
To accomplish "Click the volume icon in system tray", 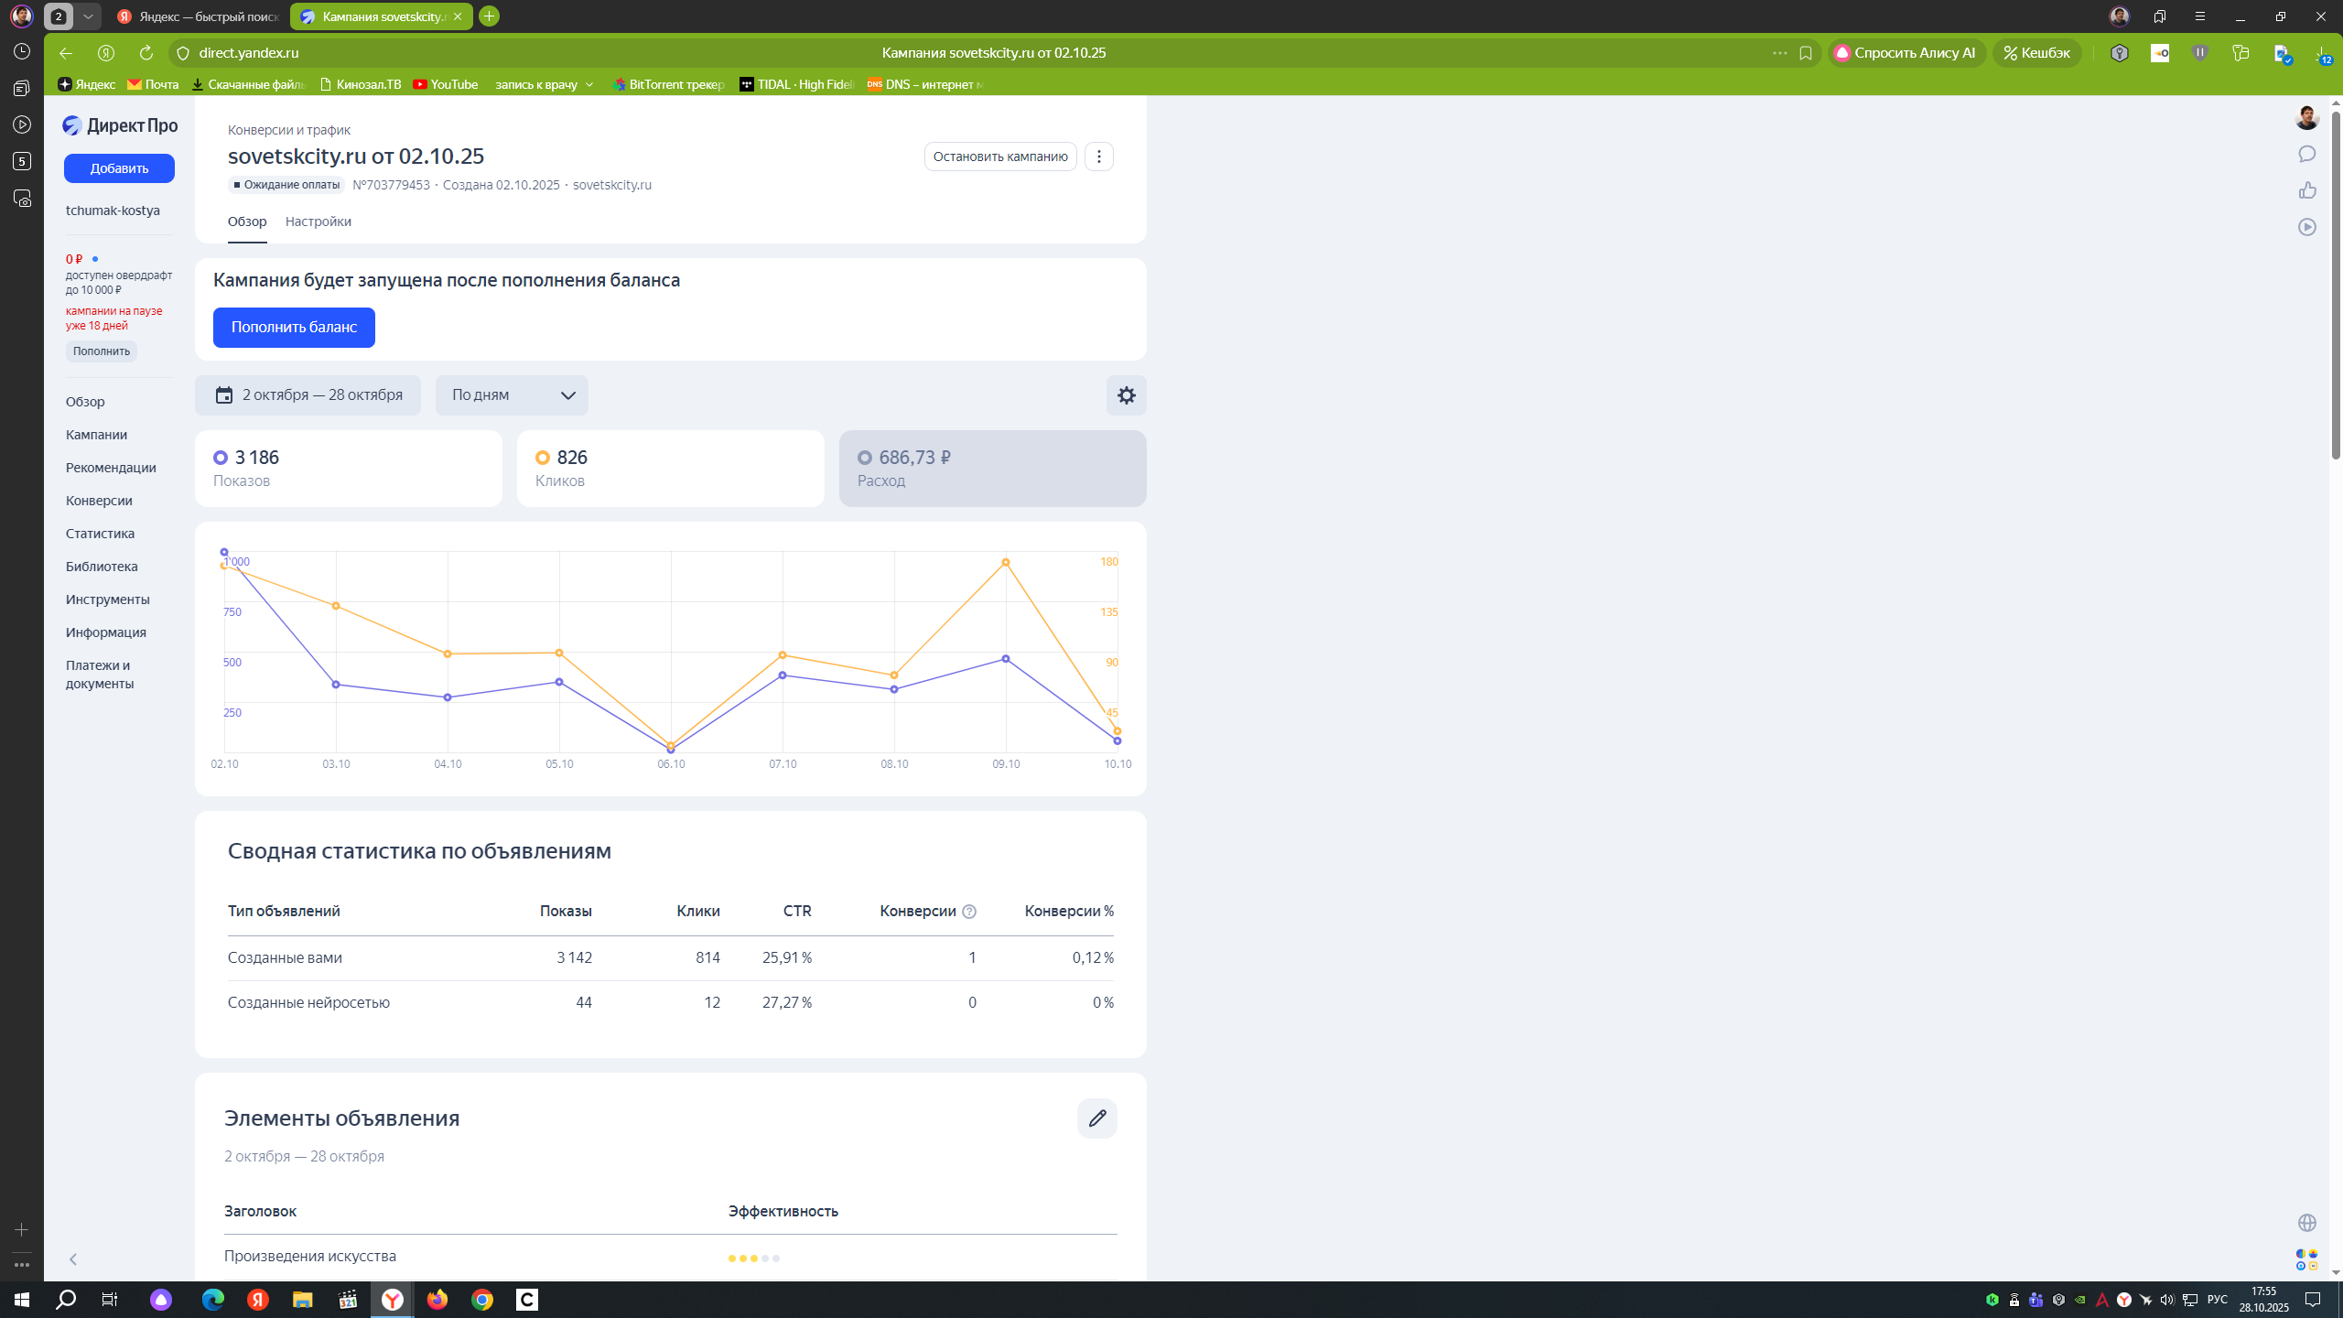I will (x=2166, y=1300).
